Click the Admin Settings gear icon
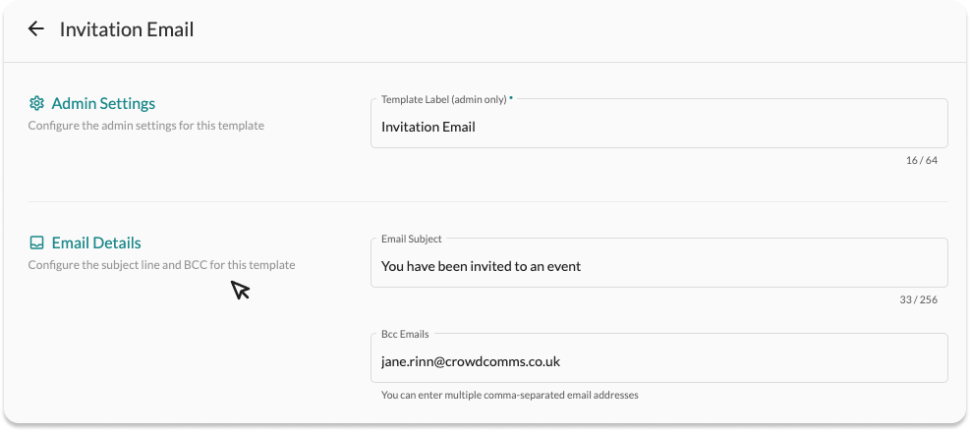This screenshot has width=970, height=431. tap(36, 103)
